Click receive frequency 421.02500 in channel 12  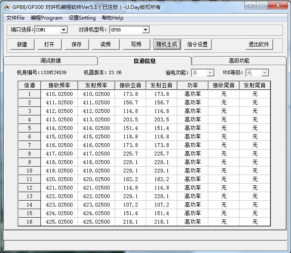(x=59, y=188)
